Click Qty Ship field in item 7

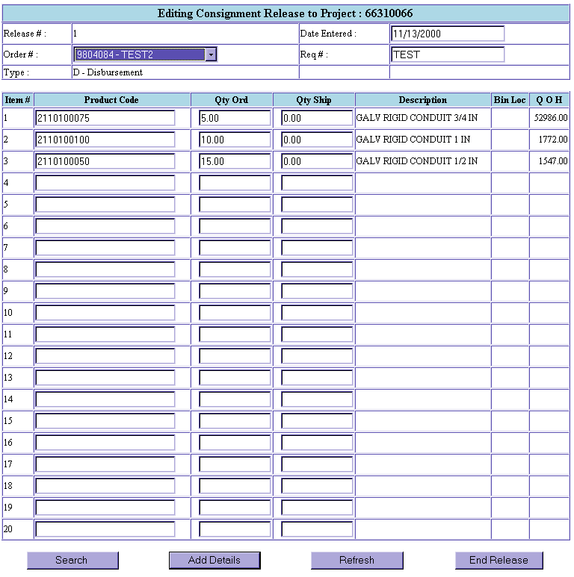pos(317,248)
